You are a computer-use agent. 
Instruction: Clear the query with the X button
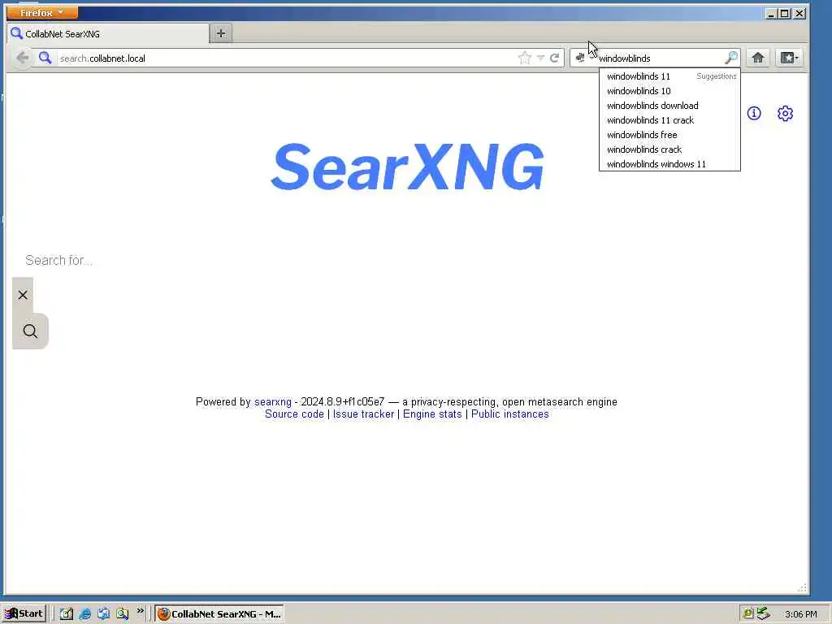click(x=23, y=295)
